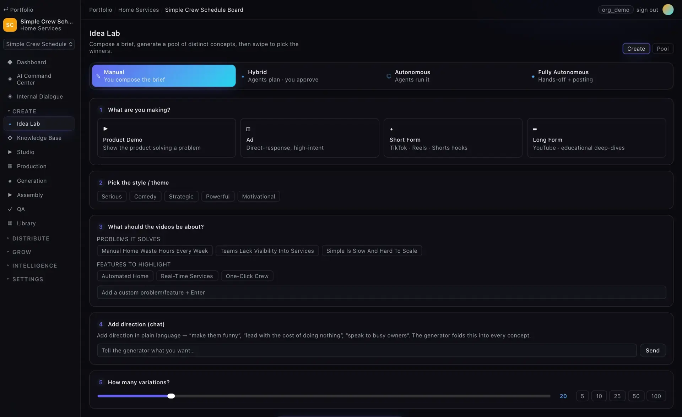
Task: Open Simple Crew Schedule Board breadcrumb
Action: coord(204,10)
